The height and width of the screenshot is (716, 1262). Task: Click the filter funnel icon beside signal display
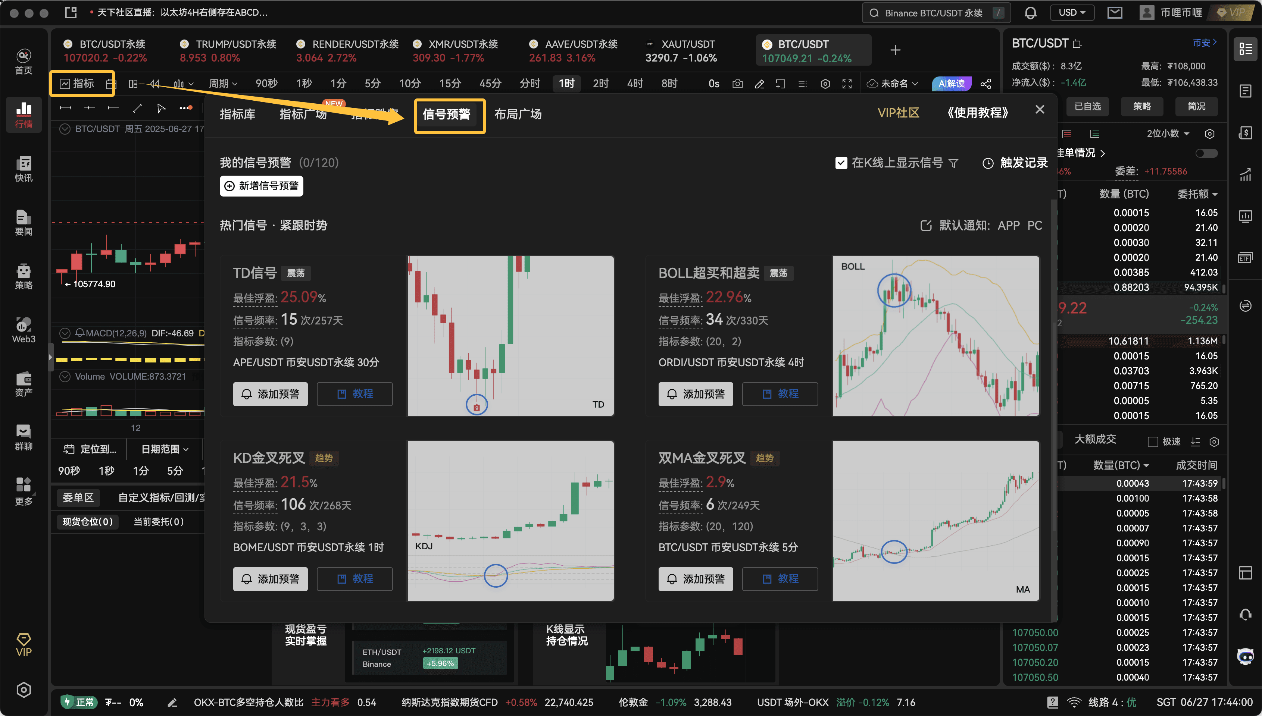tap(953, 163)
